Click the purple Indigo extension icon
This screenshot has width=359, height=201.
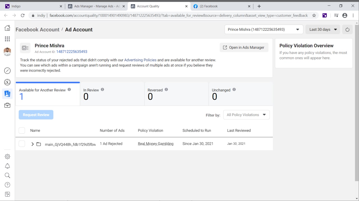[325, 15]
